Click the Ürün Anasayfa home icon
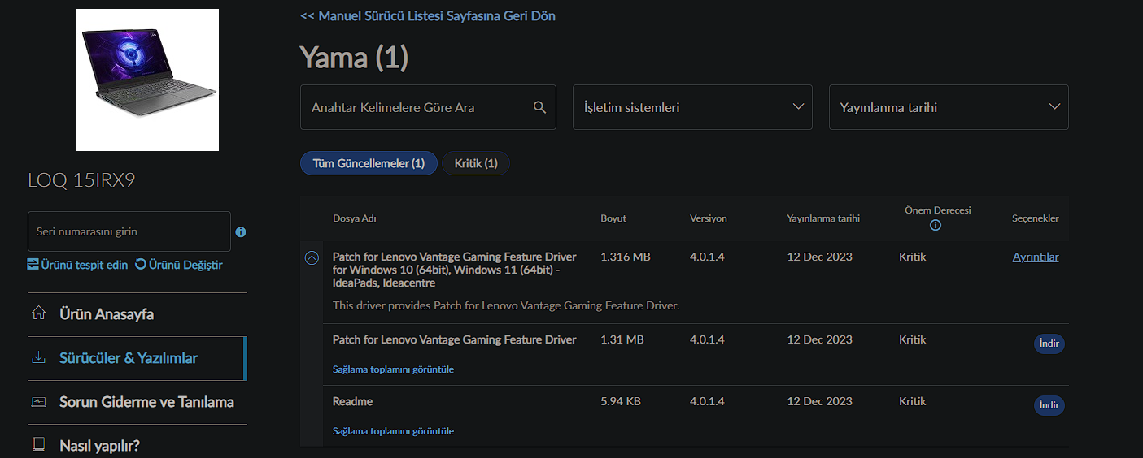Image resolution: width=1143 pixels, height=458 pixels. (38, 313)
